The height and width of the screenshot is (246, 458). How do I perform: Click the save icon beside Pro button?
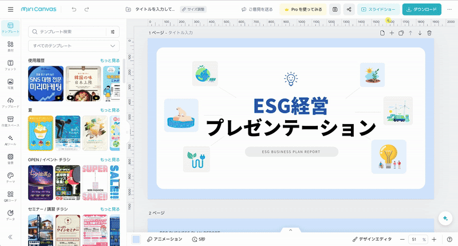coord(334,10)
